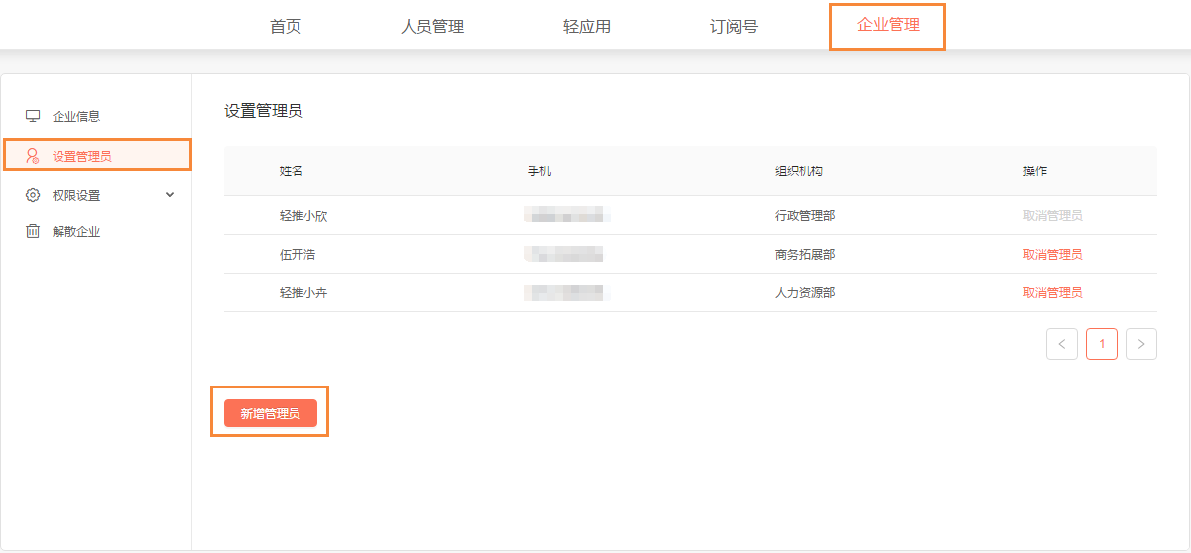Open the 轻应用 tab

[x=587, y=26]
